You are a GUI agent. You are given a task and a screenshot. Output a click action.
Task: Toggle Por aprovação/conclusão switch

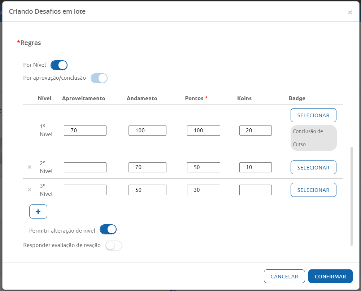coord(99,78)
